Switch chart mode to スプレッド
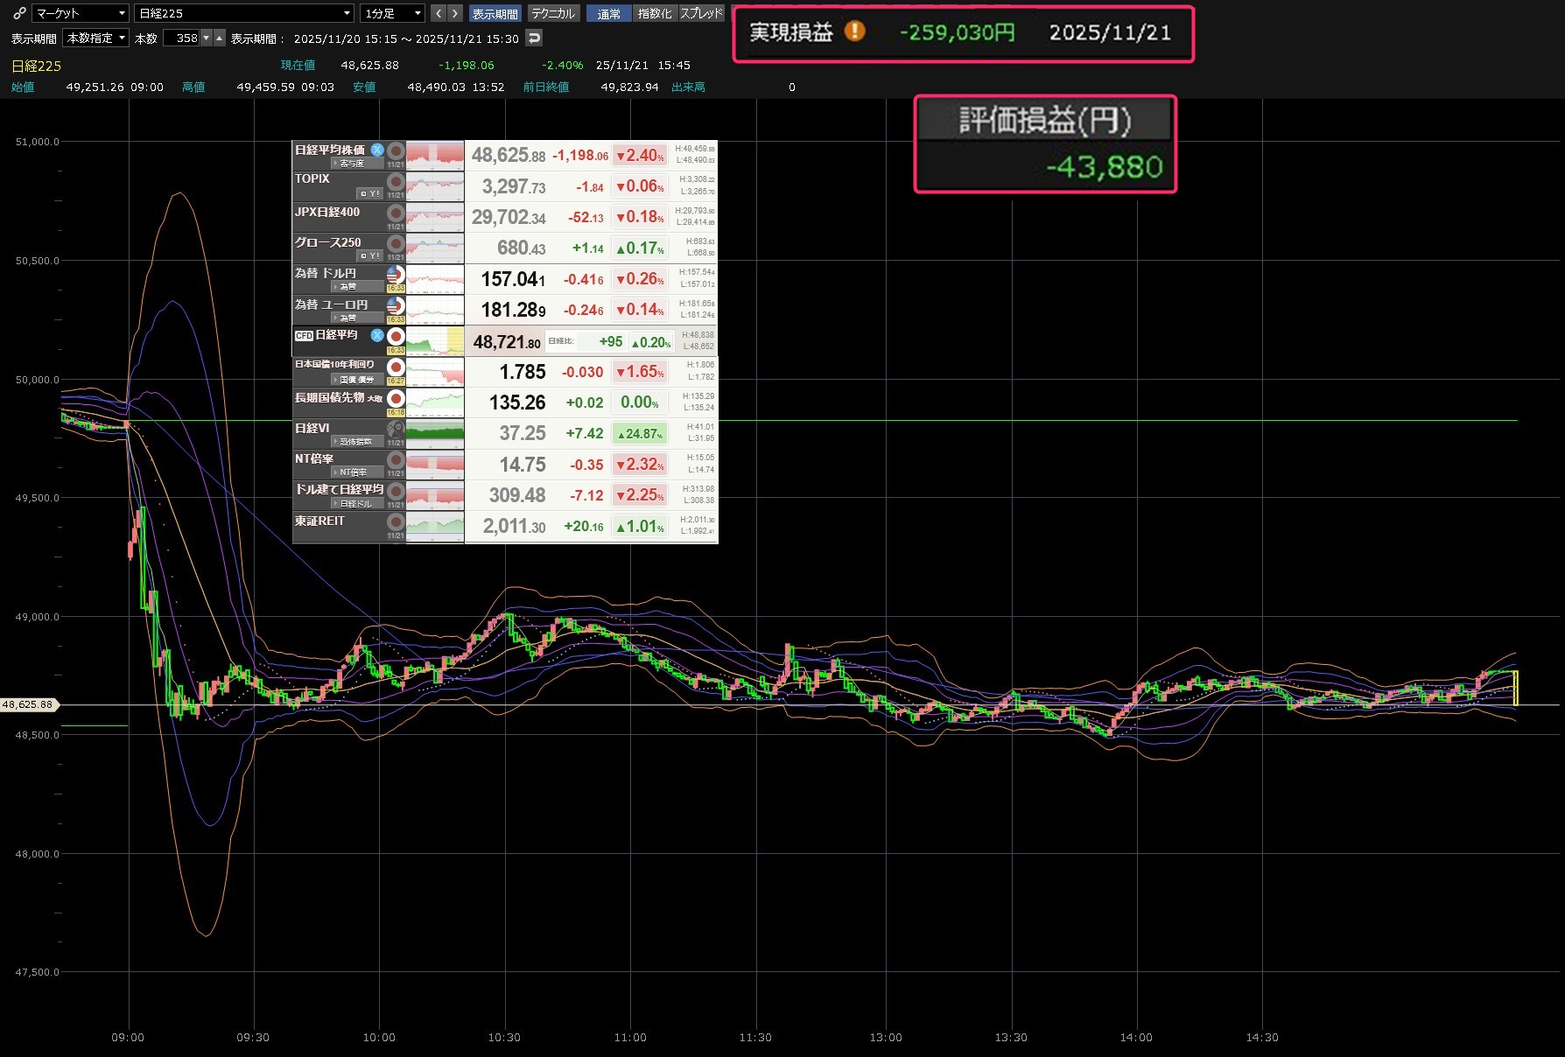This screenshot has height=1057, width=1565. click(702, 13)
